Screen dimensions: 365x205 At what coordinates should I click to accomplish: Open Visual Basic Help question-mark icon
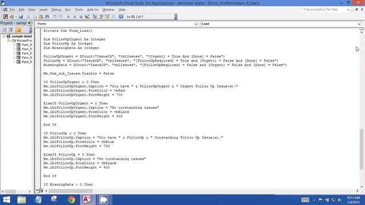pyautogui.click(x=121, y=17)
